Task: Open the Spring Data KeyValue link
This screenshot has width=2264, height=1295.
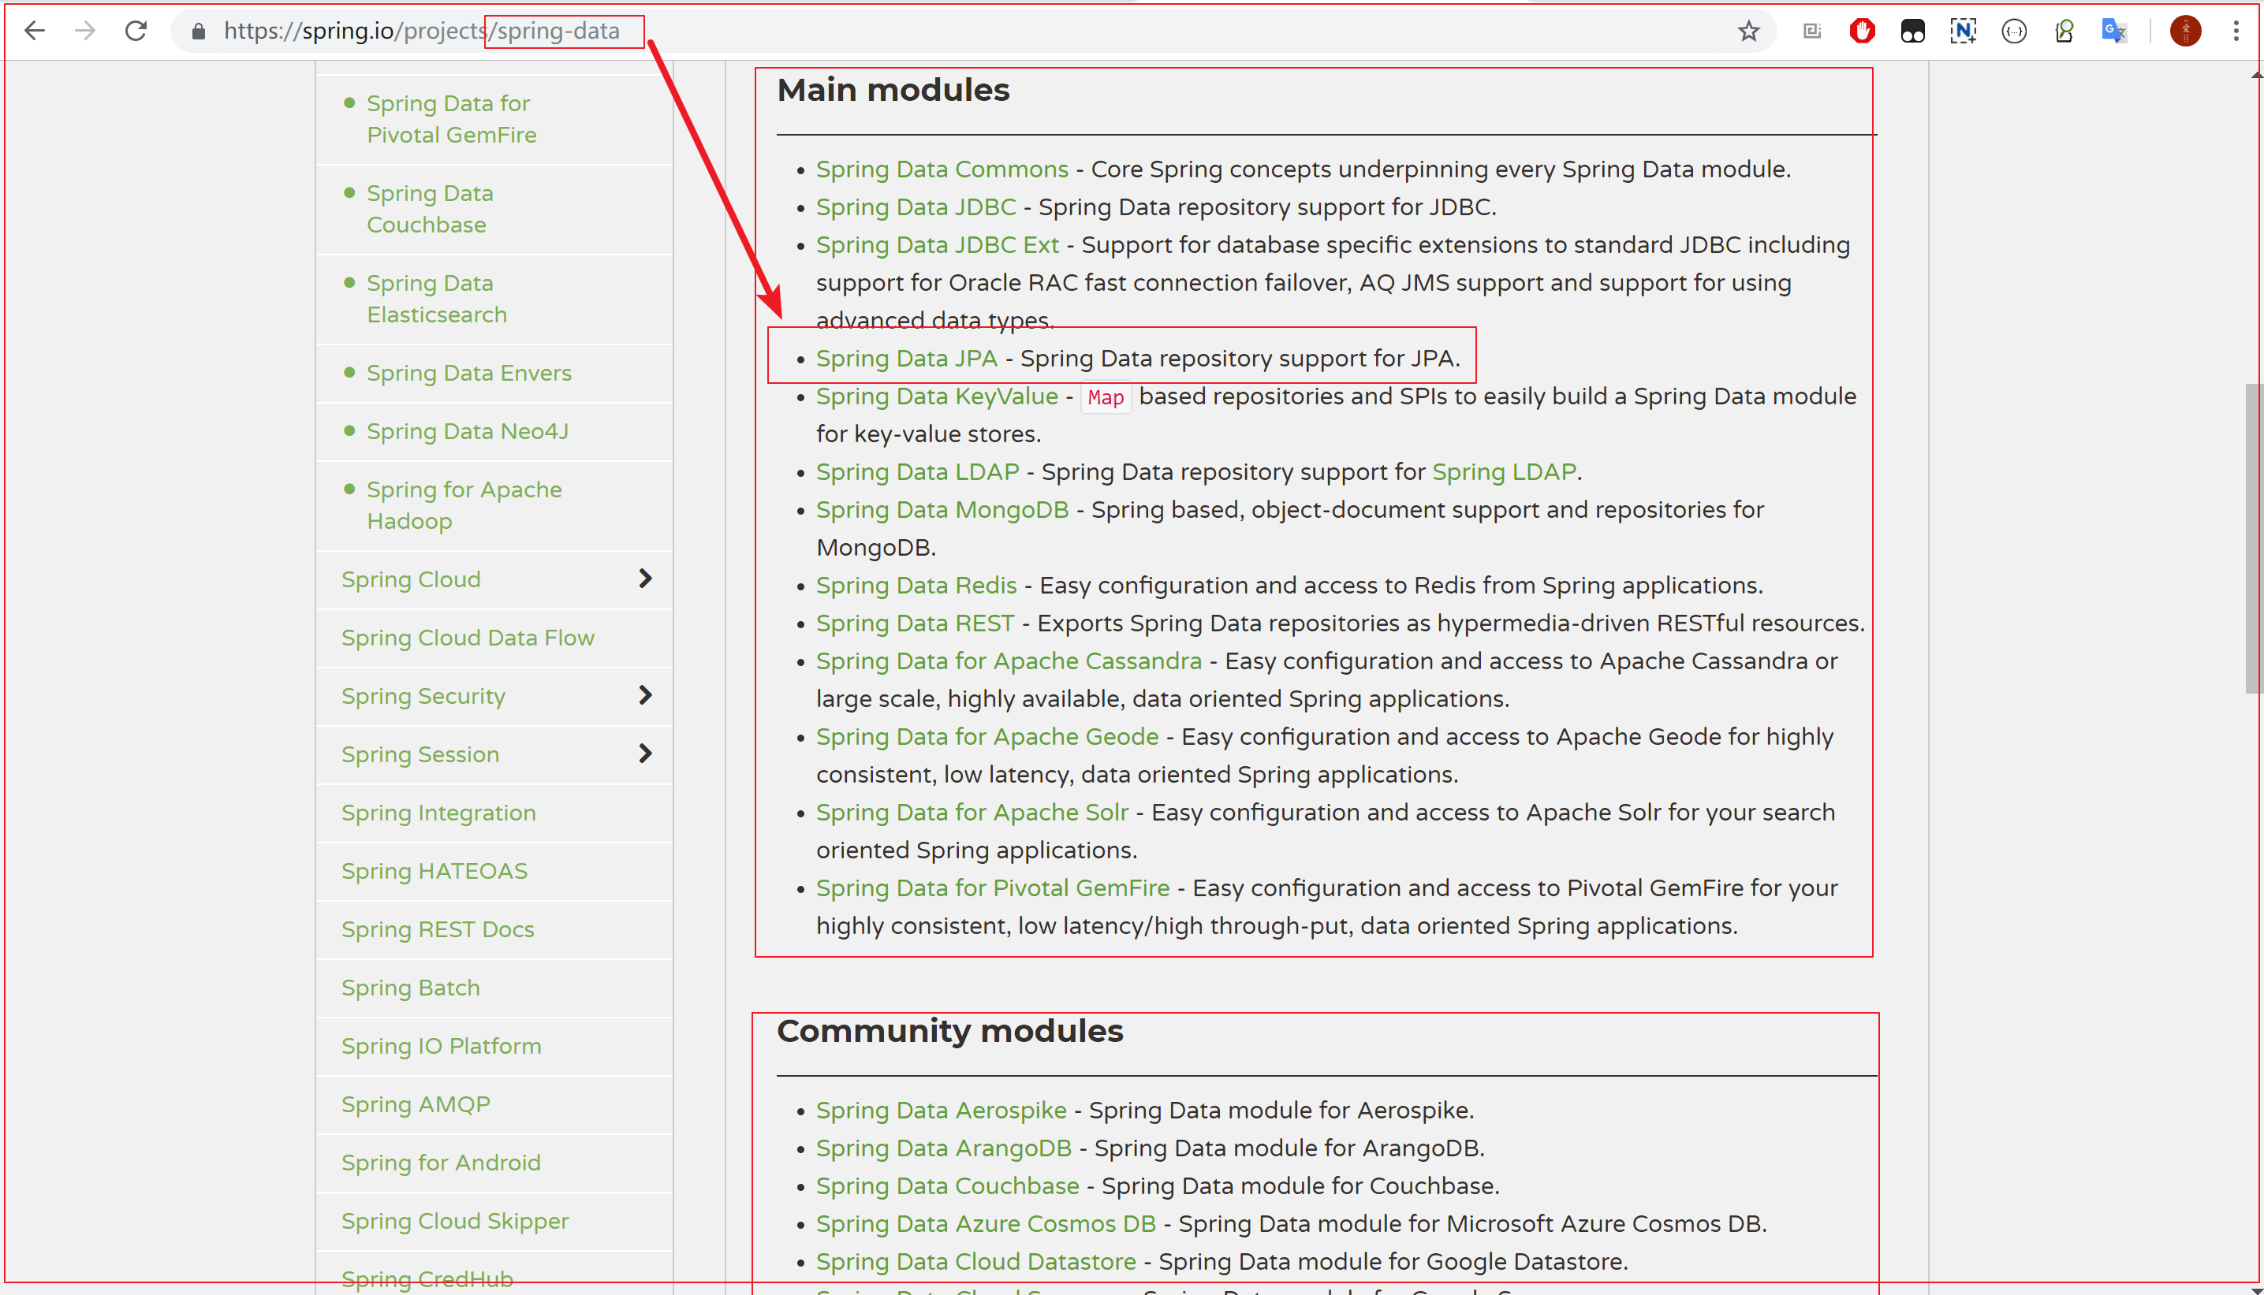Action: tap(937, 396)
